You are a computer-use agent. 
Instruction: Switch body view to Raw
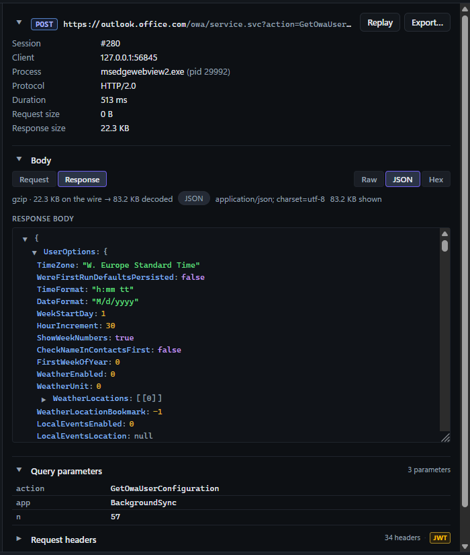tap(369, 180)
